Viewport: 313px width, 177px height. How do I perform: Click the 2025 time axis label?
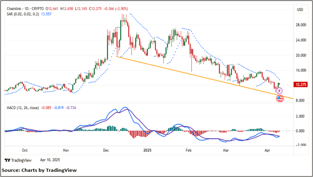(147, 150)
